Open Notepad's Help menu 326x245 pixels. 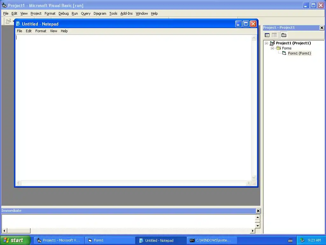tap(64, 31)
